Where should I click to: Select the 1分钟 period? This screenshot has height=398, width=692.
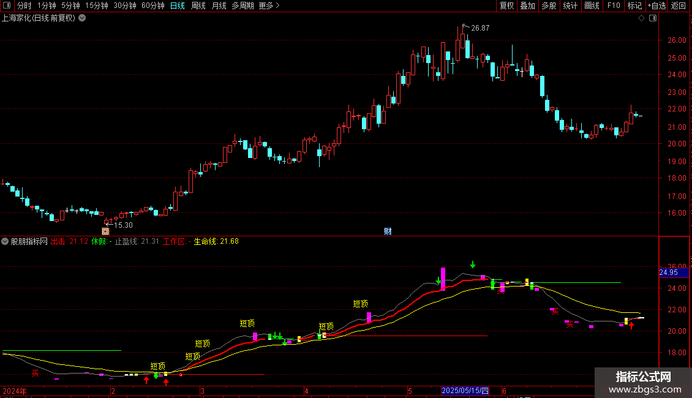click(x=47, y=6)
